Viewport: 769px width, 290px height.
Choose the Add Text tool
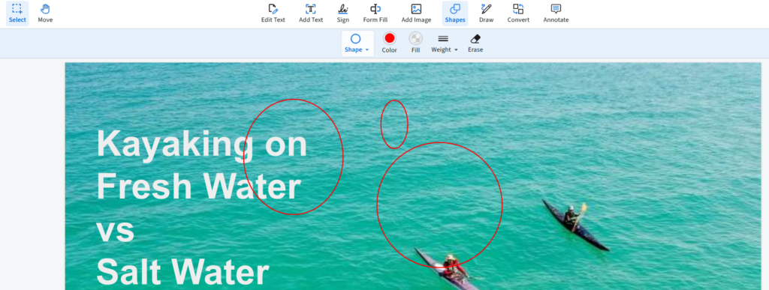point(311,13)
